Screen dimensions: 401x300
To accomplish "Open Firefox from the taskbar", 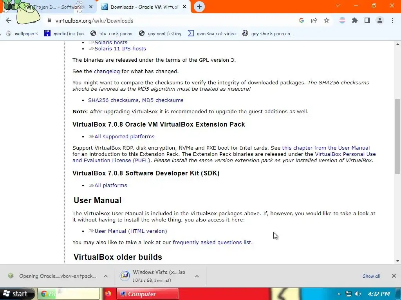I will [x=108, y=294].
